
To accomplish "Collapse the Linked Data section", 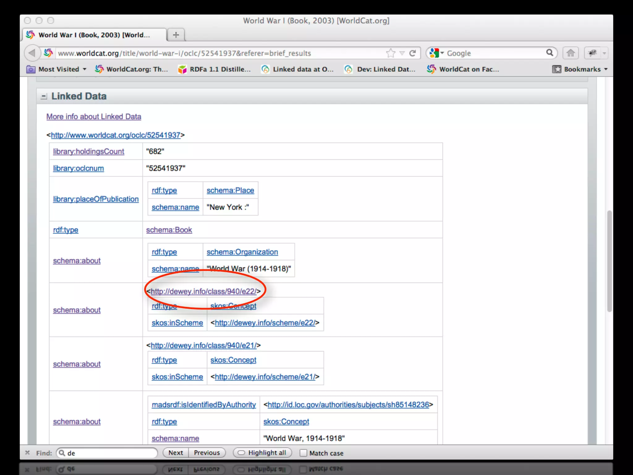I will click(x=44, y=96).
